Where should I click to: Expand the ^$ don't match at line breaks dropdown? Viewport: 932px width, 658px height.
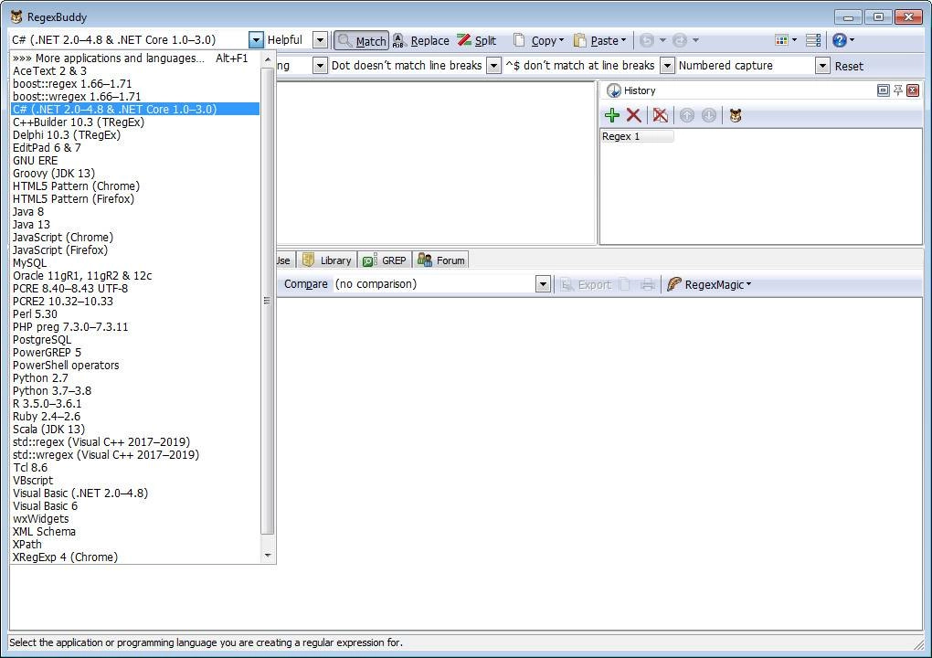(668, 66)
